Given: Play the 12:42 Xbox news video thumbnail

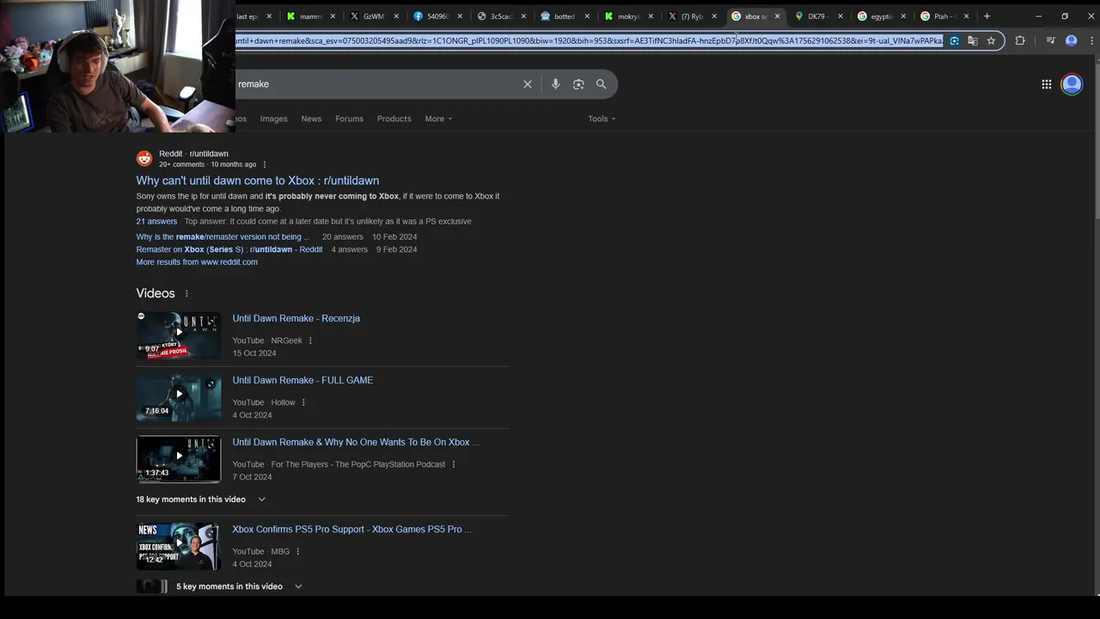Looking at the screenshot, I should point(179,547).
